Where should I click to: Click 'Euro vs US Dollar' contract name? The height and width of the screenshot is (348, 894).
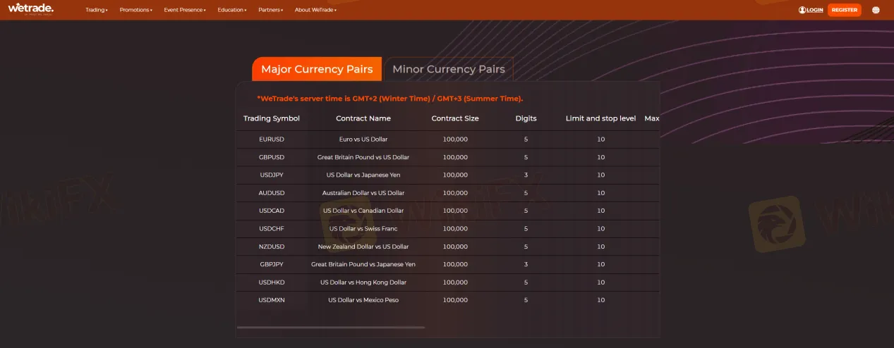click(363, 139)
